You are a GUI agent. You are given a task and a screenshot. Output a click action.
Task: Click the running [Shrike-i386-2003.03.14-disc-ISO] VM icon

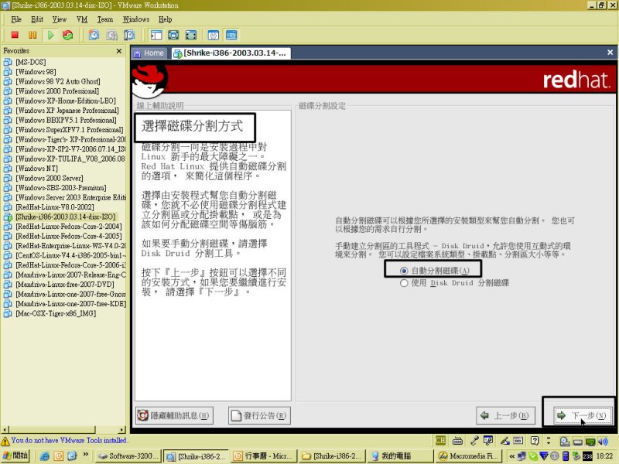[x=8, y=217]
